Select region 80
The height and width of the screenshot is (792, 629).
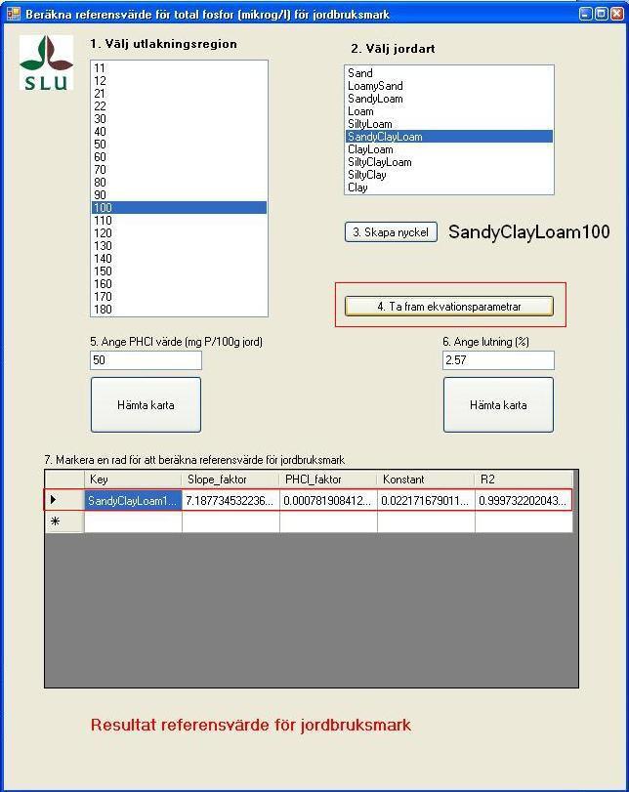(179, 183)
